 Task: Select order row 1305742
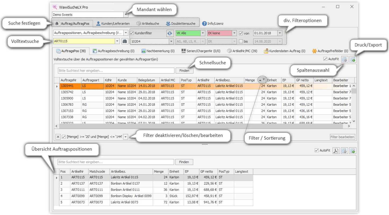click(206, 92)
